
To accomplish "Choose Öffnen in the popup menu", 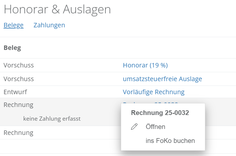I will pyautogui.click(x=155, y=127).
